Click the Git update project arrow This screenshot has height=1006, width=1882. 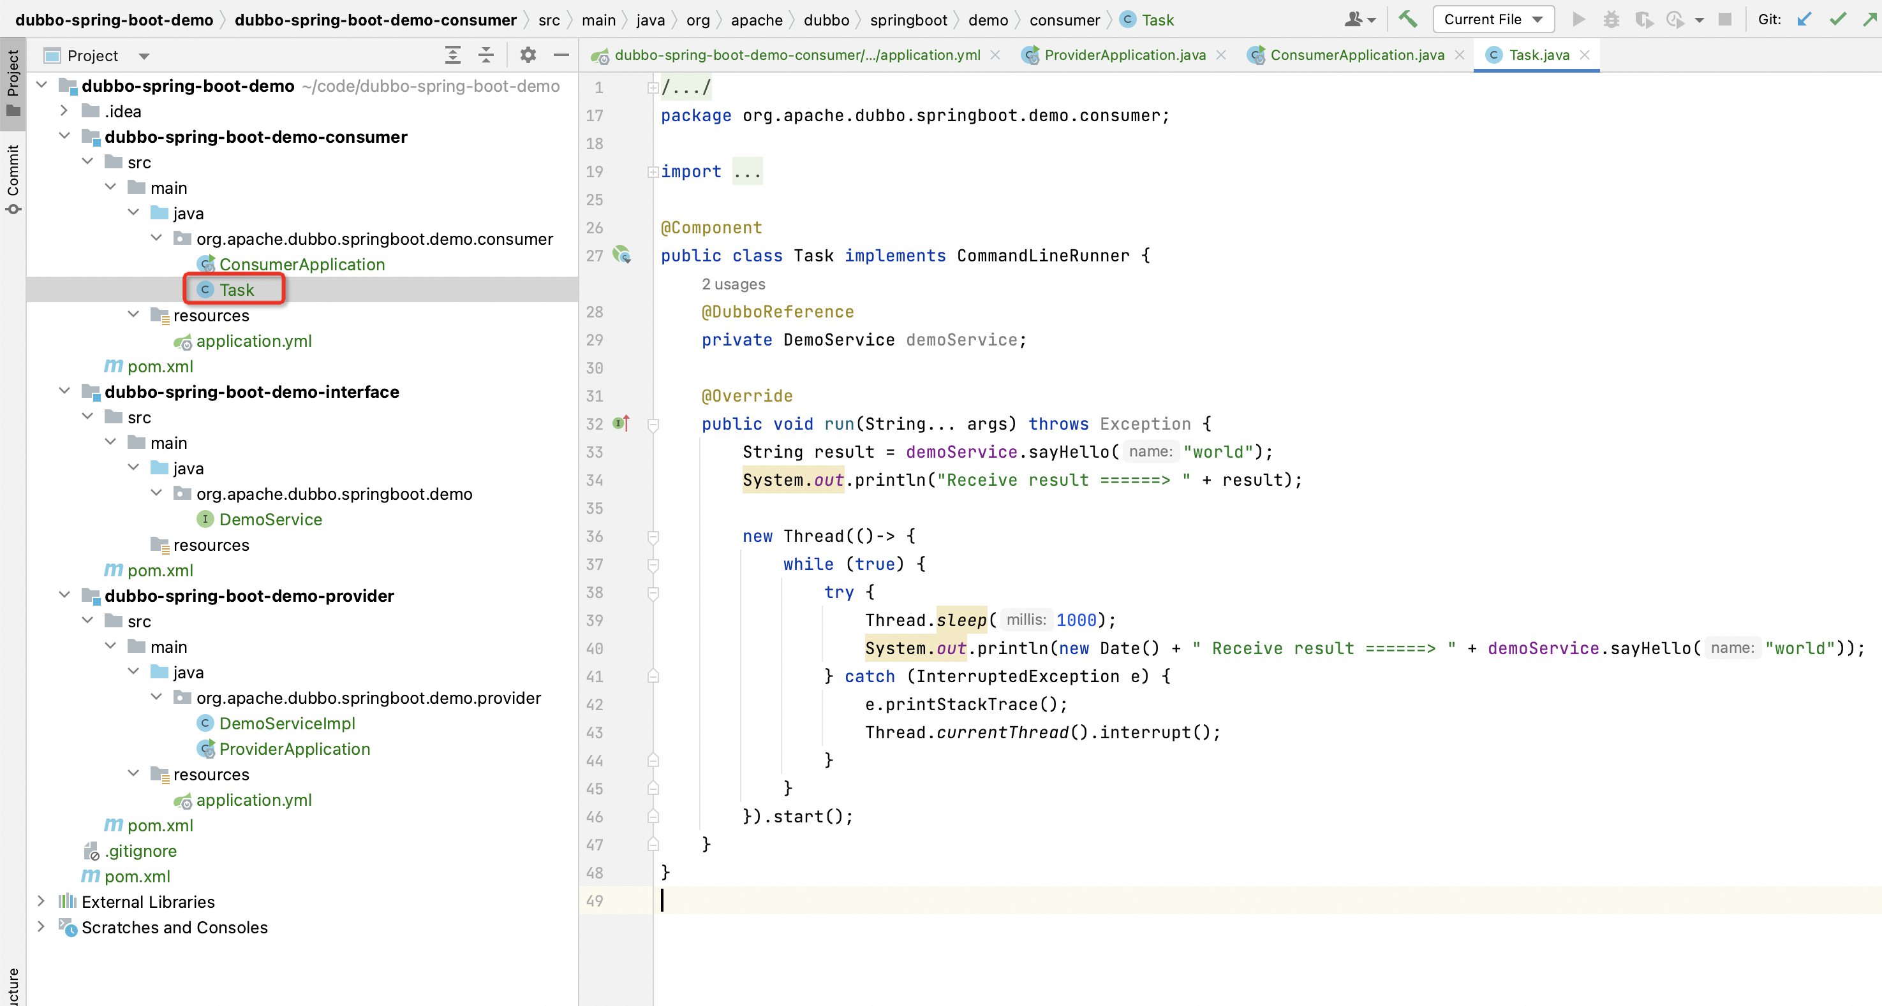click(x=1804, y=19)
